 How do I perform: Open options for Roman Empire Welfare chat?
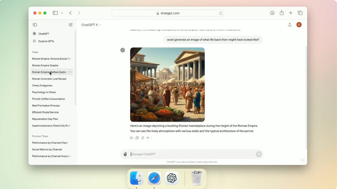pyautogui.click(x=70, y=72)
